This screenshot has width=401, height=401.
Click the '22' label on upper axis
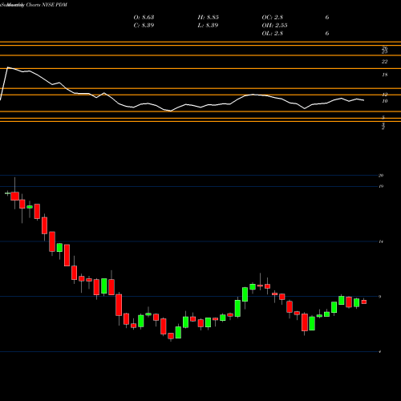384,62
